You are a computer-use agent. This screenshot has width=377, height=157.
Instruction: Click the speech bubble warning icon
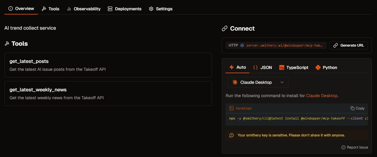point(232,135)
